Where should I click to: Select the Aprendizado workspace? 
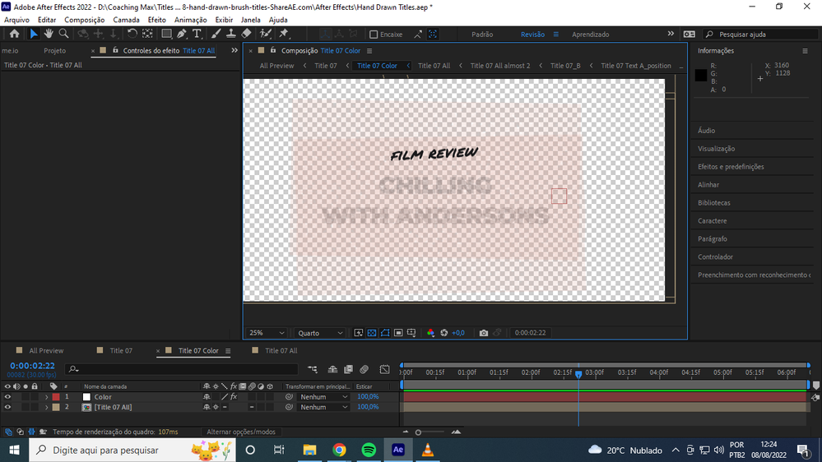(590, 34)
